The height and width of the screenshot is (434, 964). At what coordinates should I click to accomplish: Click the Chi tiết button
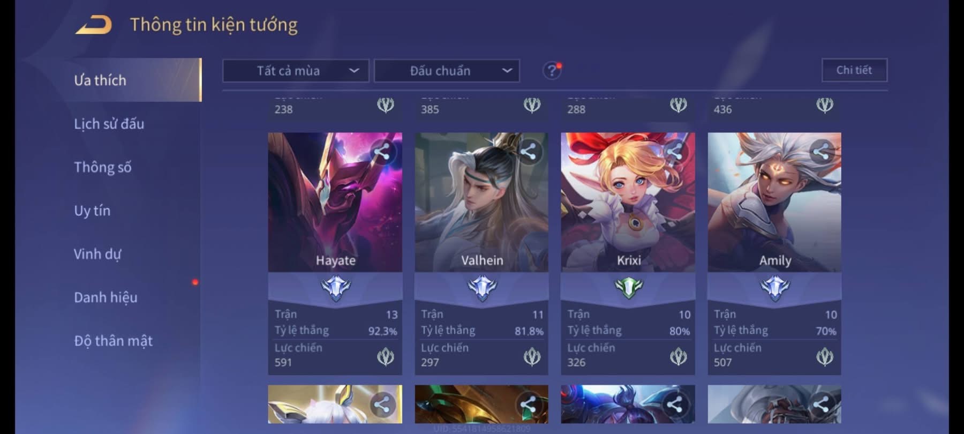(854, 70)
